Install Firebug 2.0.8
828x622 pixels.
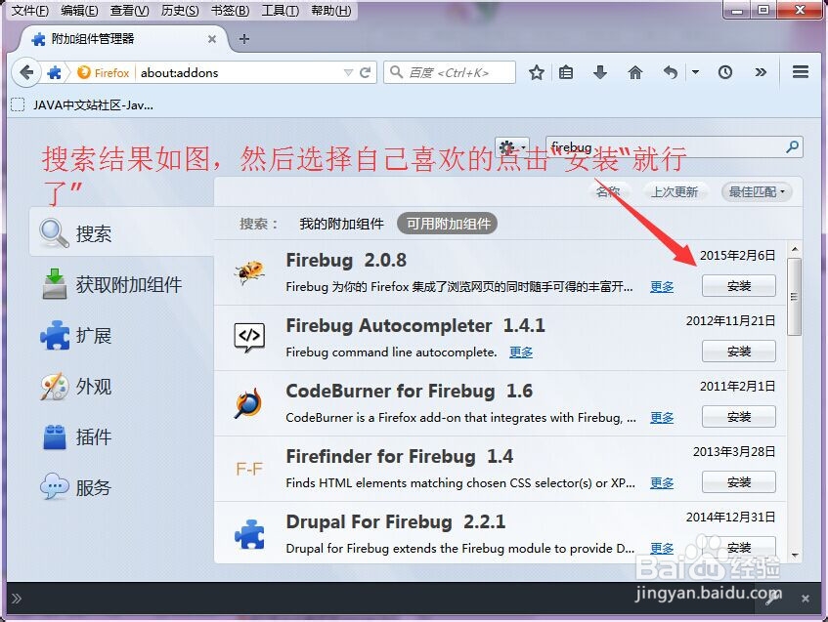(x=738, y=285)
